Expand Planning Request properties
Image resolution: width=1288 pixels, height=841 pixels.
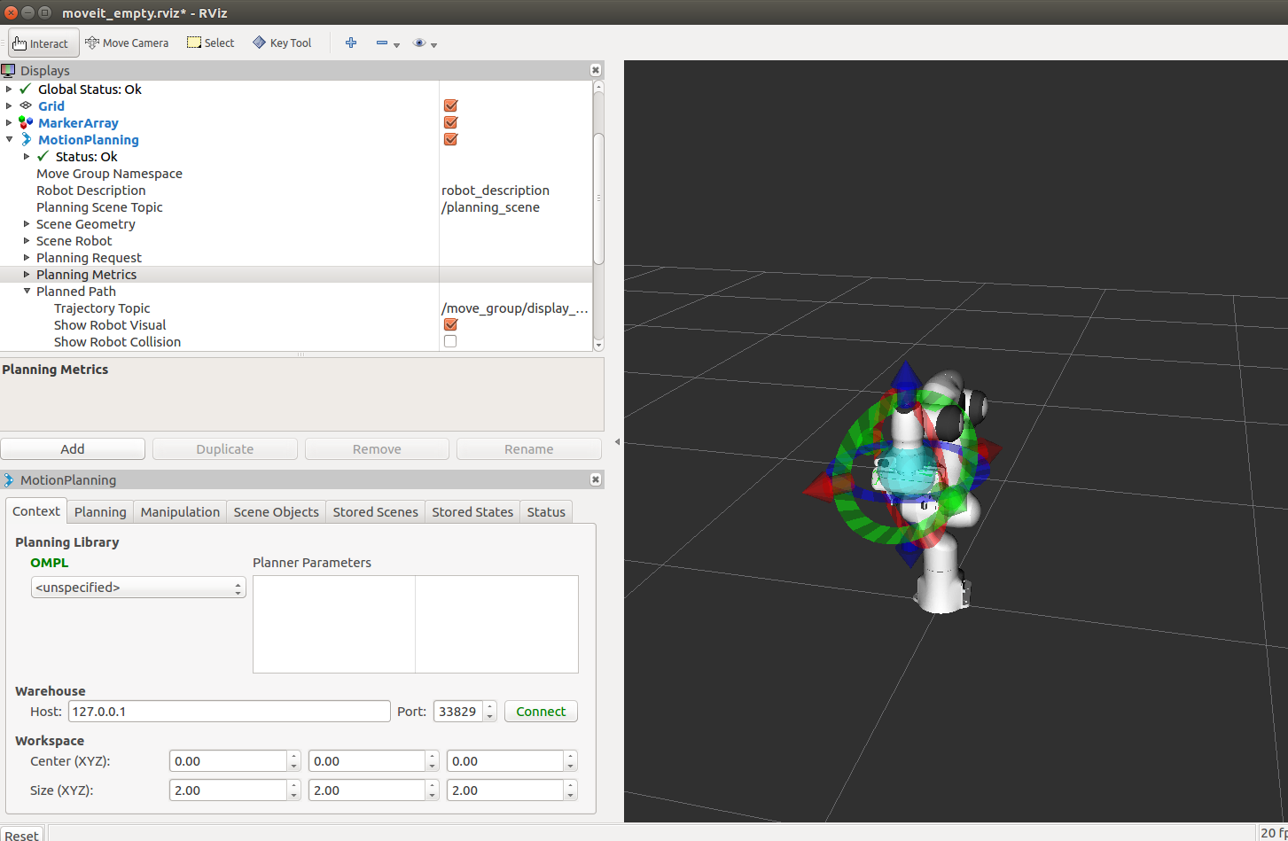pyautogui.click(x=27, y=257)
